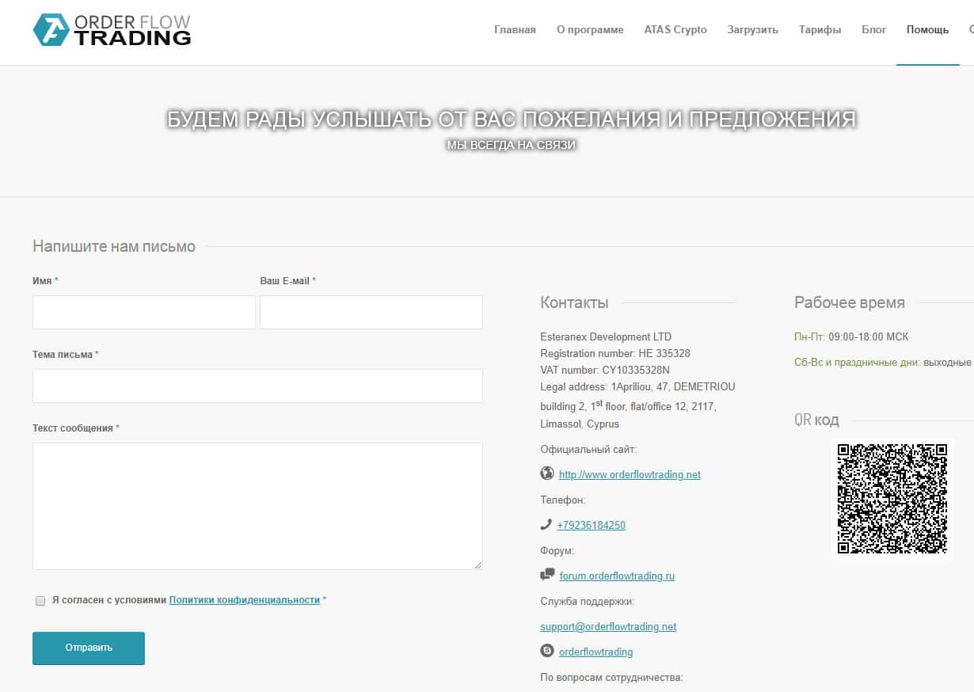The image size is (974, 692).
Task: Focus the Тема письма input field
Action: point(257,386)
